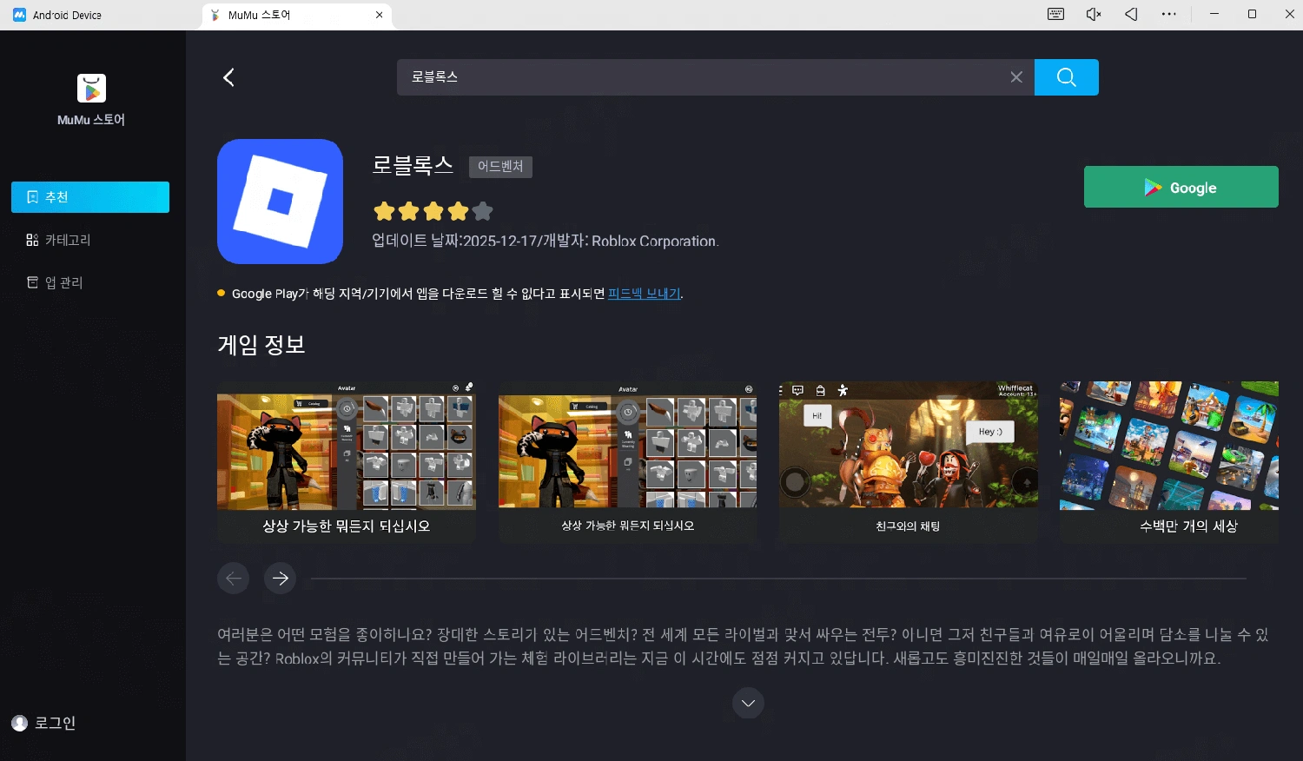Open the keyboard settings icon in title bar
Viewport: 1303px width, 761px height.
[x=1055, y=15]
